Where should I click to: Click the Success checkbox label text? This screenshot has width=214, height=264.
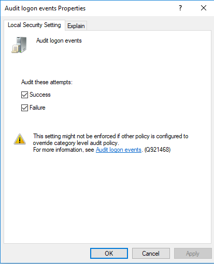(x=40, y=95)
